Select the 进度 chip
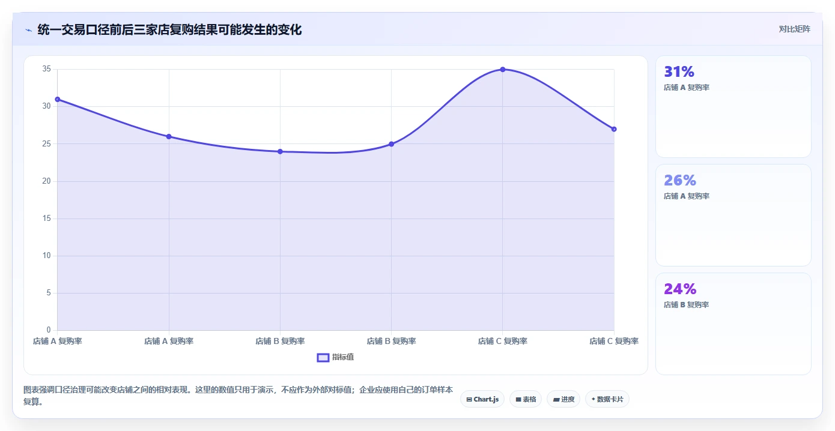The width and height of the screenshot is (835, 431). pyautogui.click(x=563, y=399)
